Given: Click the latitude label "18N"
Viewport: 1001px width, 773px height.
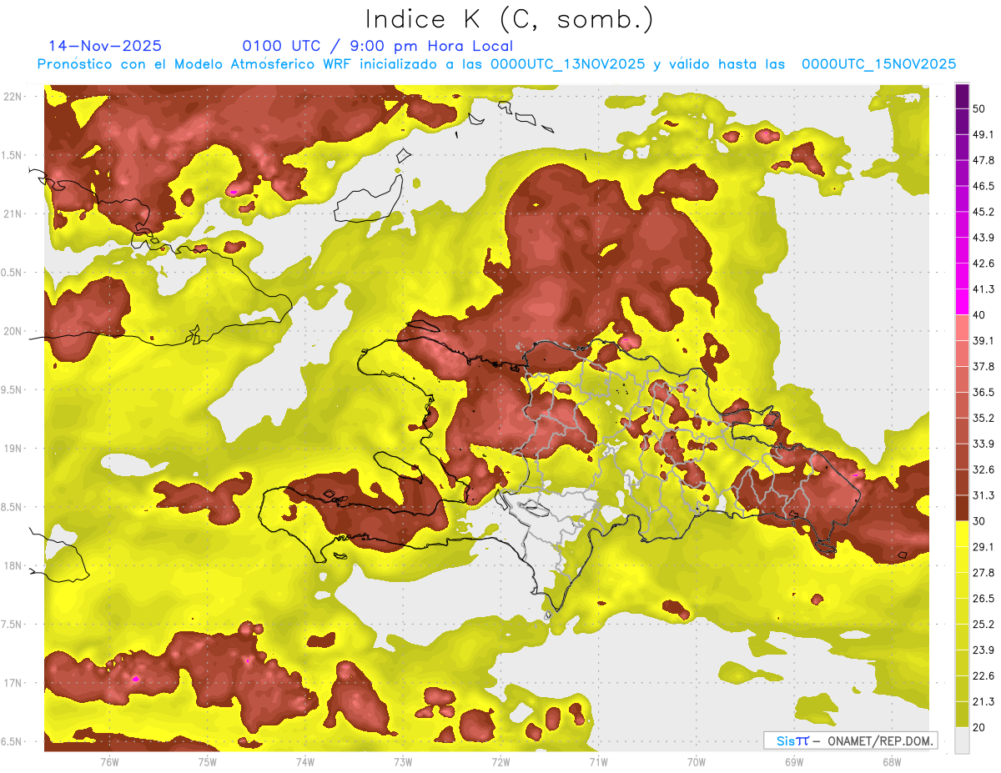Looking at the screenshot, I should [13, 565].
